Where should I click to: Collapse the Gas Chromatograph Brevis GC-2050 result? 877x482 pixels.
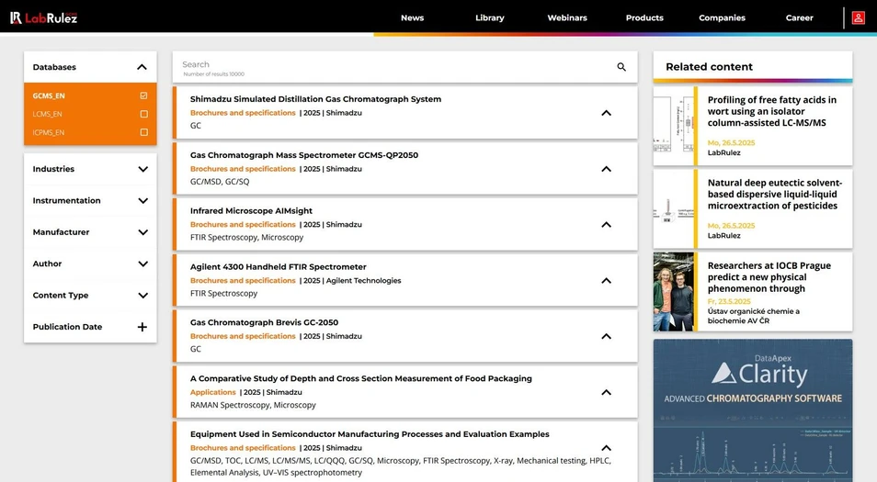point(606,336)
